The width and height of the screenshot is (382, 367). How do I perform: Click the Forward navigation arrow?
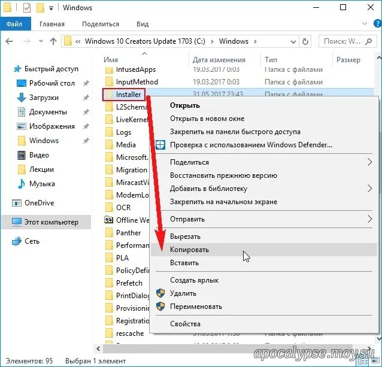pos(26,41)
